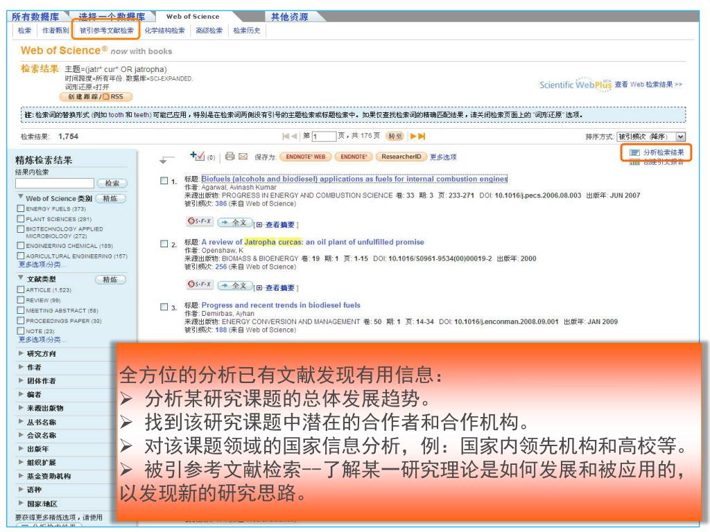Check the PROCEEDINGS PAPER document type

point(20,321)
